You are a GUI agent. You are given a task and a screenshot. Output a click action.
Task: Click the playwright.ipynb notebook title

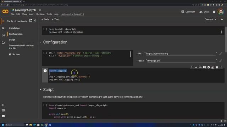pos(25,10)
